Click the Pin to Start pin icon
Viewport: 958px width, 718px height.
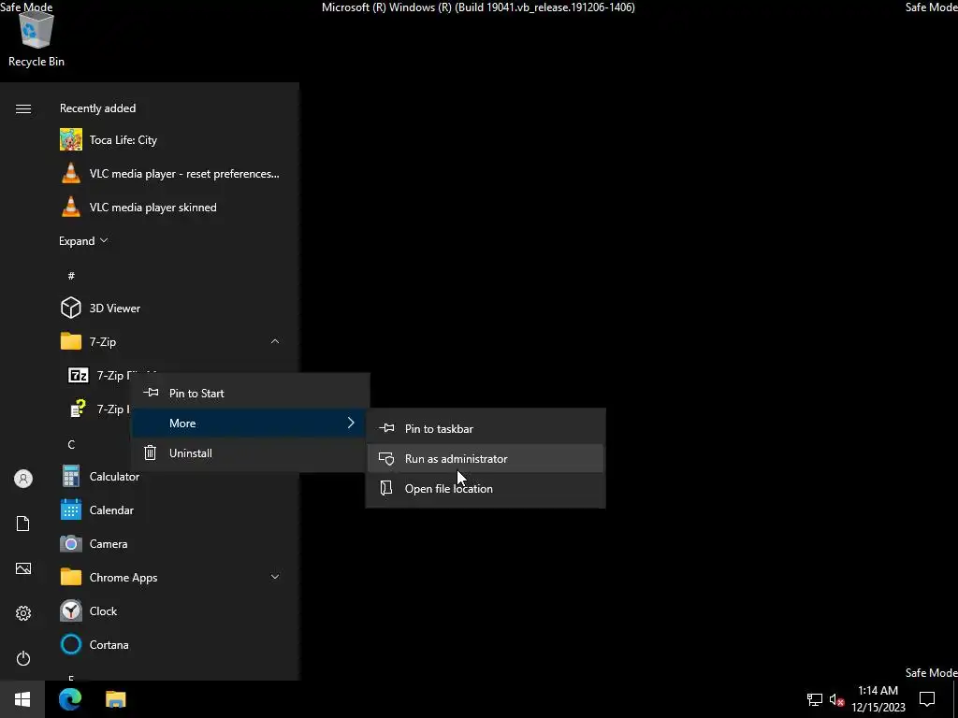[151, 393]
